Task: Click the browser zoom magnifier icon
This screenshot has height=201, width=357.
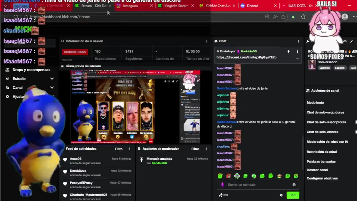Action: (267, 17)
